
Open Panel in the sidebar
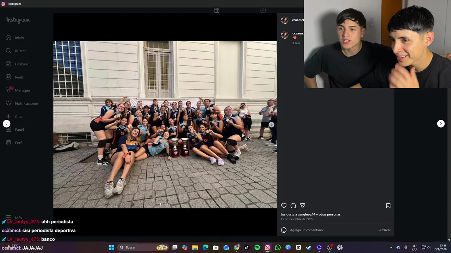click(15, 130)
